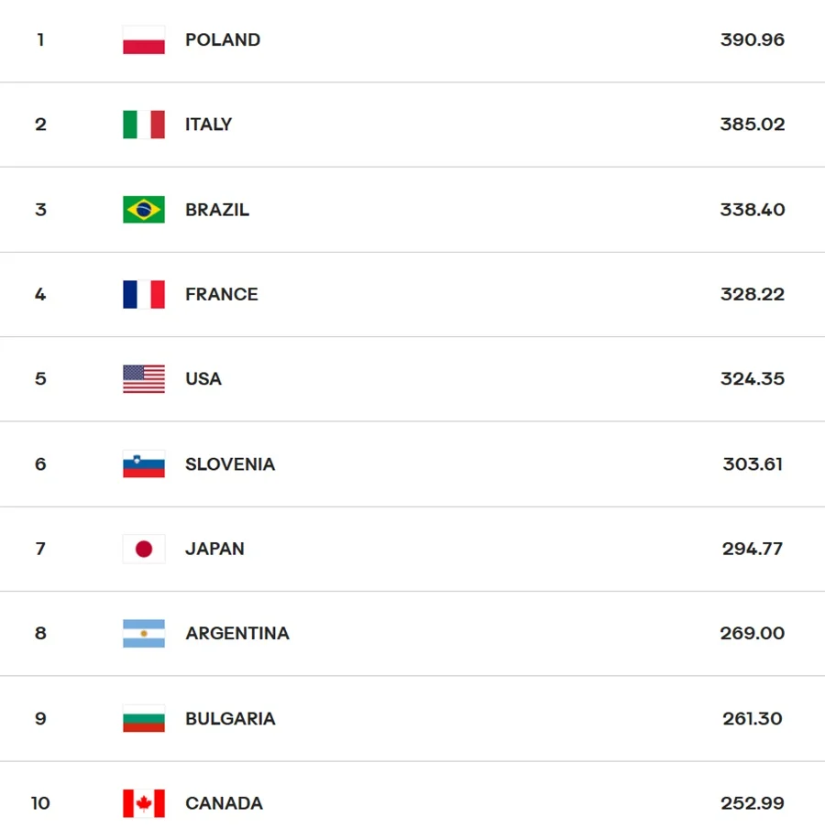Select the France flag icon
The height and width of the screenshot is (839, 825).
tap(144, 294)
